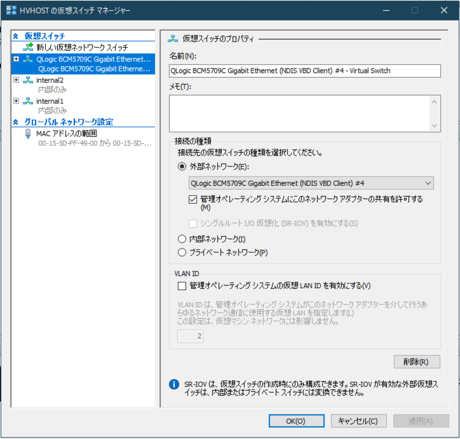Select 新しい仮想ネットワーク スイッチ item
The height and width of the screenshot is (439, 460).
82,47
